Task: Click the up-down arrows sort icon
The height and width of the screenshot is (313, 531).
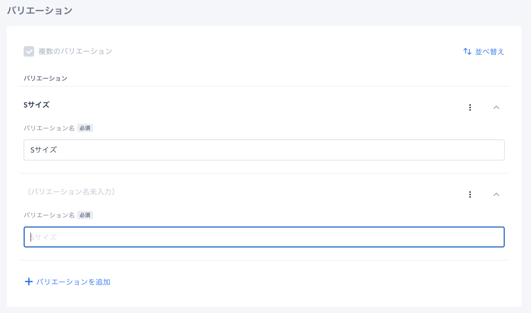Action: pyautogui.click(x=467, y=52)
